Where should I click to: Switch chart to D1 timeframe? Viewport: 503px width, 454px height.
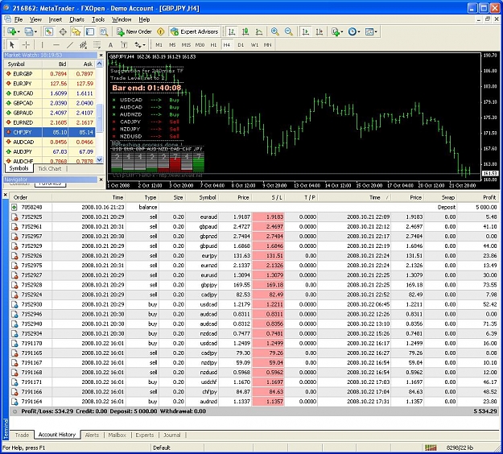pyautogui.click(x=241, y=45)
